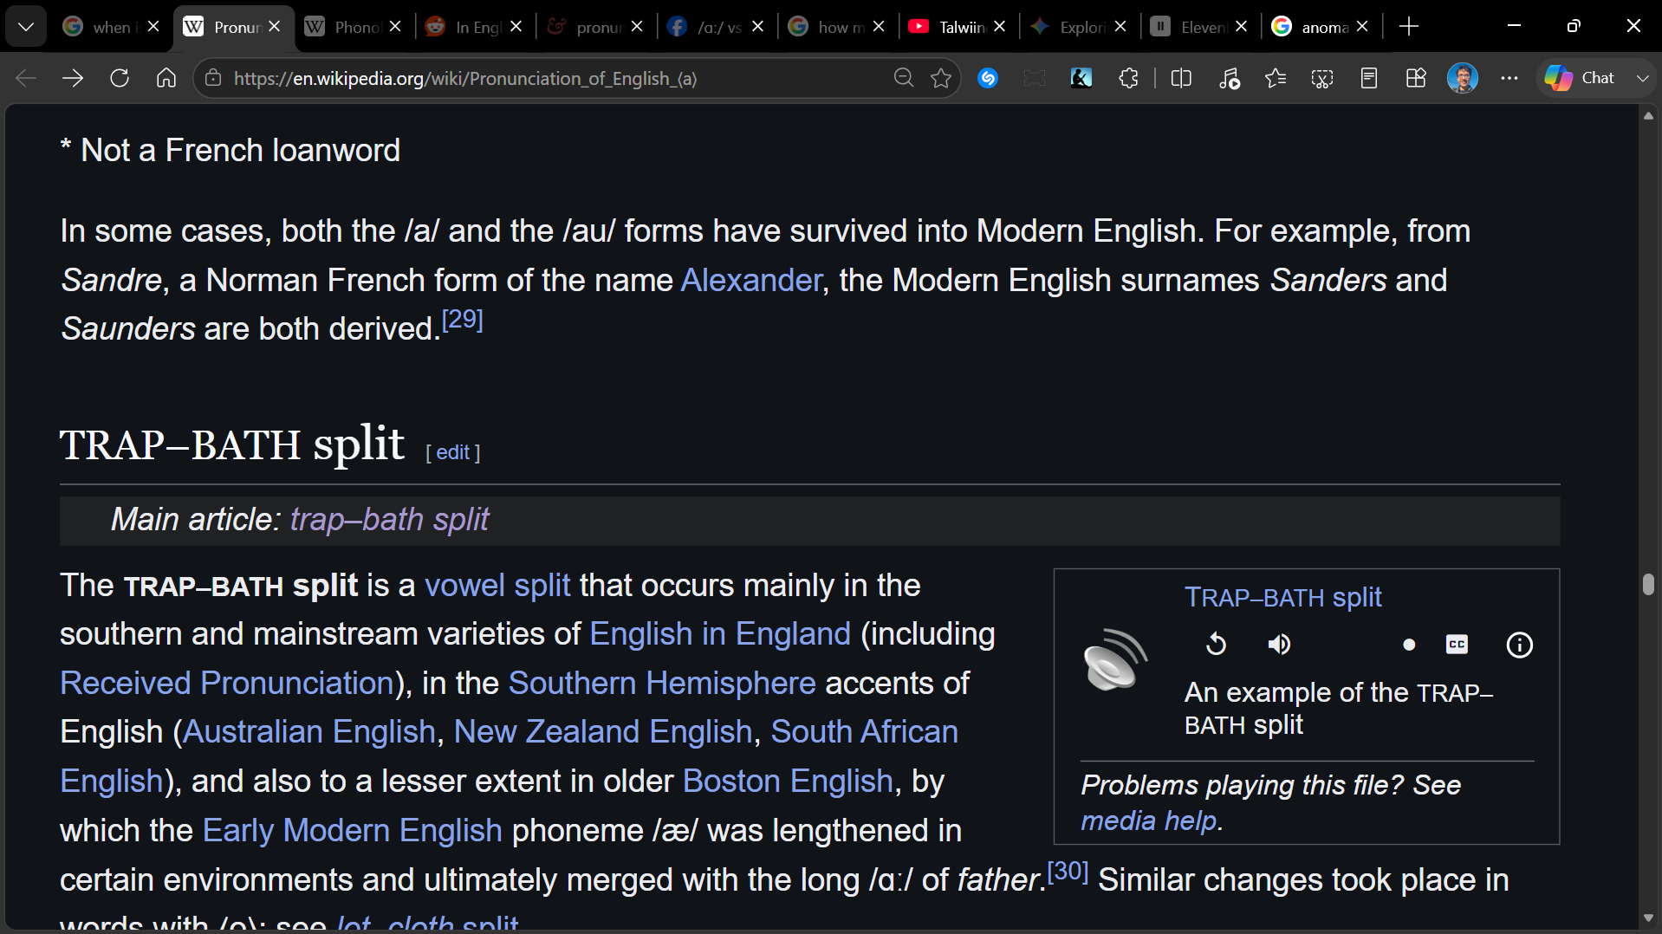Screen dimensions: 1662x934
Task: Close the 'how m' Google tab
Action: point(879,27)
